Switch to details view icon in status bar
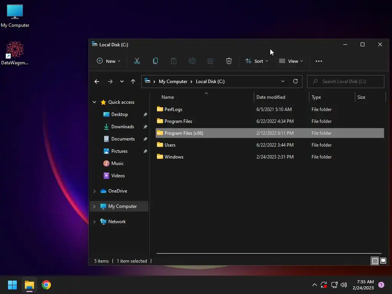The image size is (392, 294). pyautogui.click(x=375, y=261)
